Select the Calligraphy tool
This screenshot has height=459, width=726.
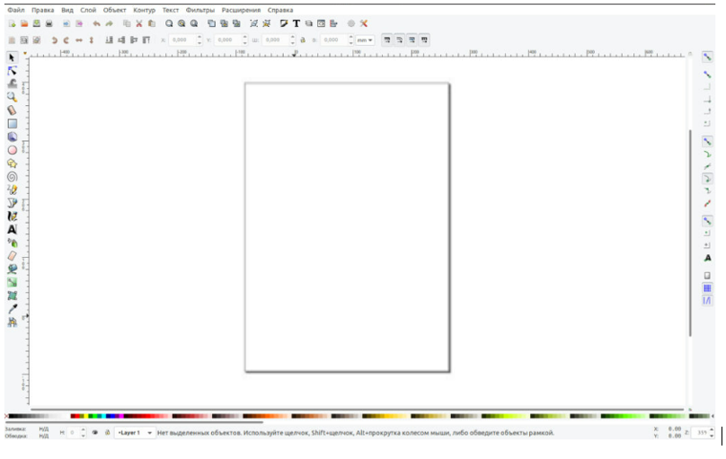point(12,216)
